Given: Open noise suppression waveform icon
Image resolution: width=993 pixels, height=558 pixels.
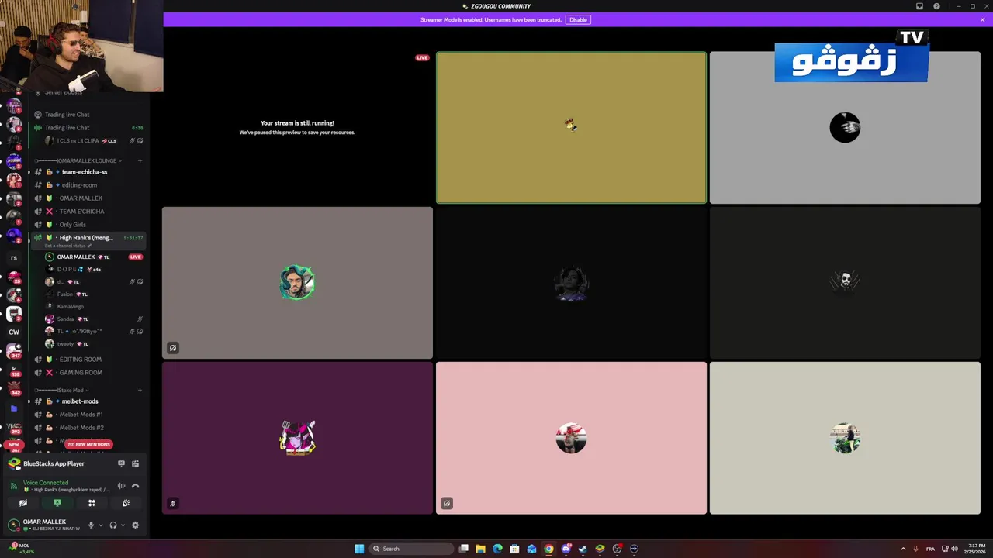Looking at the screenshot, I should [x=121, y=487].
